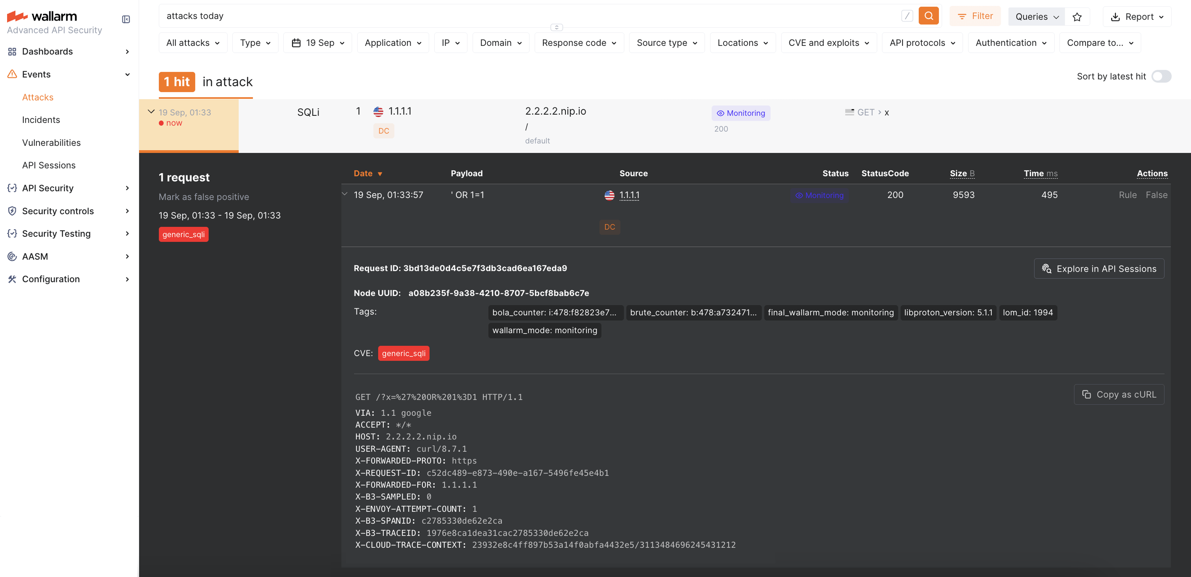The image size is (1191, 577).
Task: Star the current query as favorite
Action: (1078, 16)
